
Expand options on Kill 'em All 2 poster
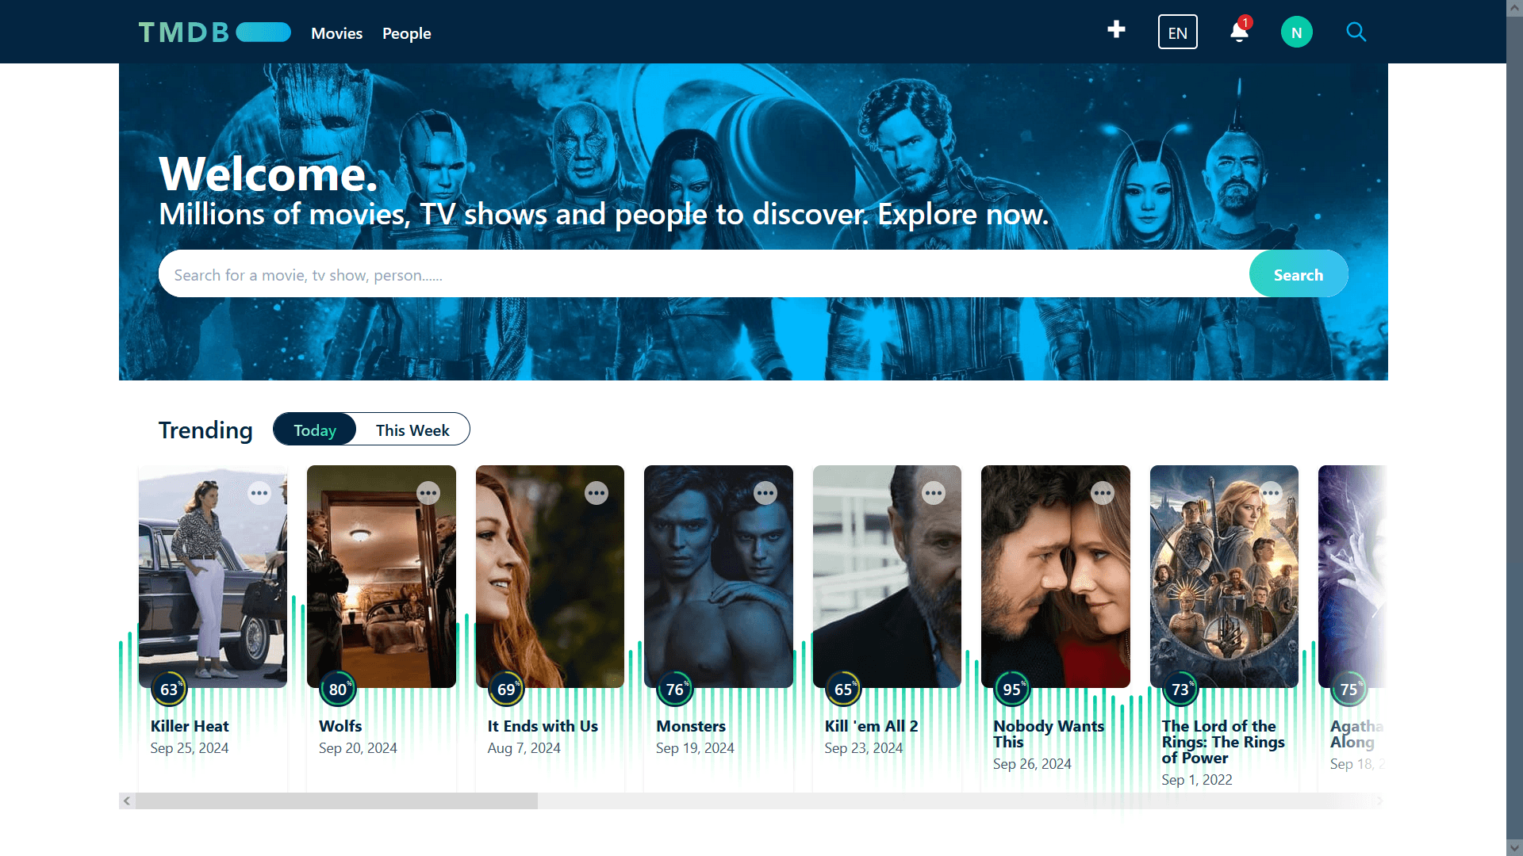pos(934,493)
